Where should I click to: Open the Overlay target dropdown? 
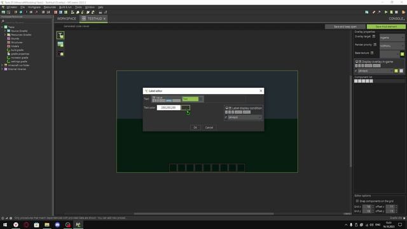point(392,38)
